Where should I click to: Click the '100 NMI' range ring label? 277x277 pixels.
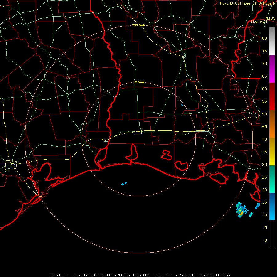[138, 25]
